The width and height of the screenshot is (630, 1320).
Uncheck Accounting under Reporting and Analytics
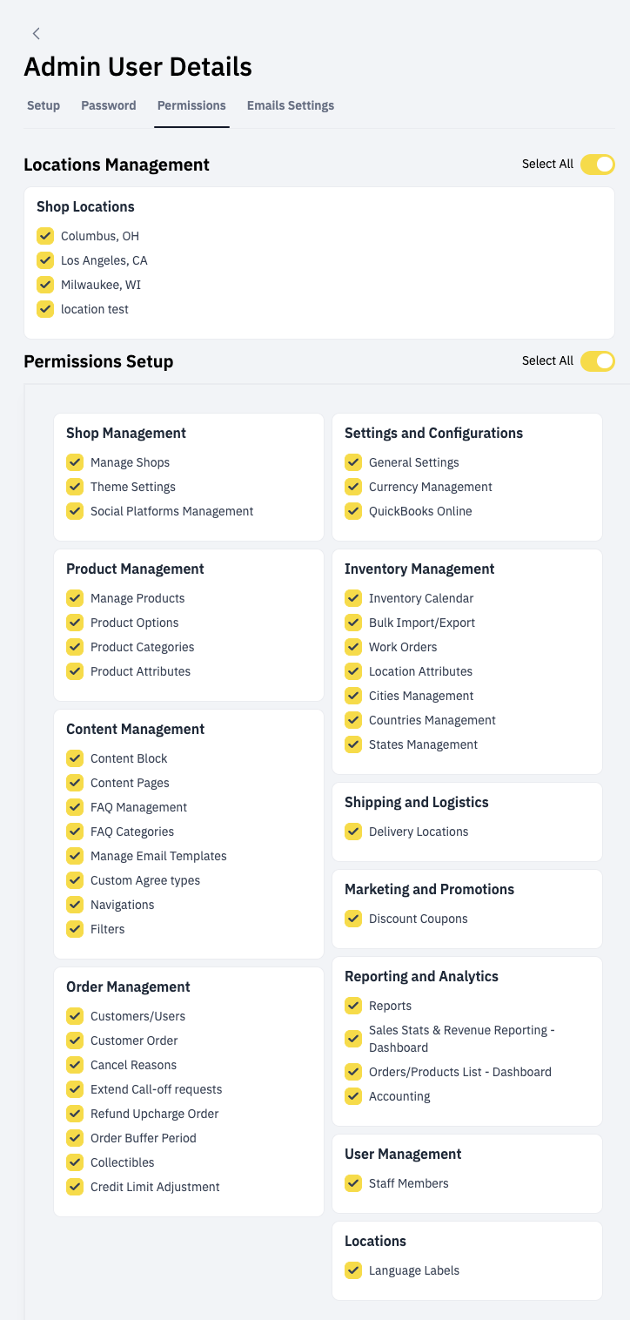pyautogui.click(x=353, y=1096)
